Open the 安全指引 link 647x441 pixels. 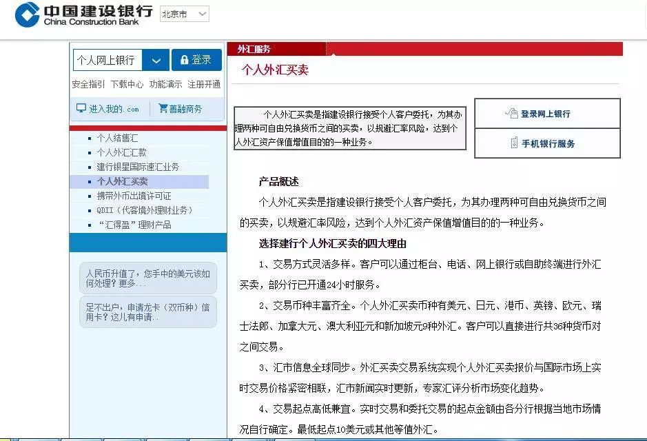(x=88, y=84)
